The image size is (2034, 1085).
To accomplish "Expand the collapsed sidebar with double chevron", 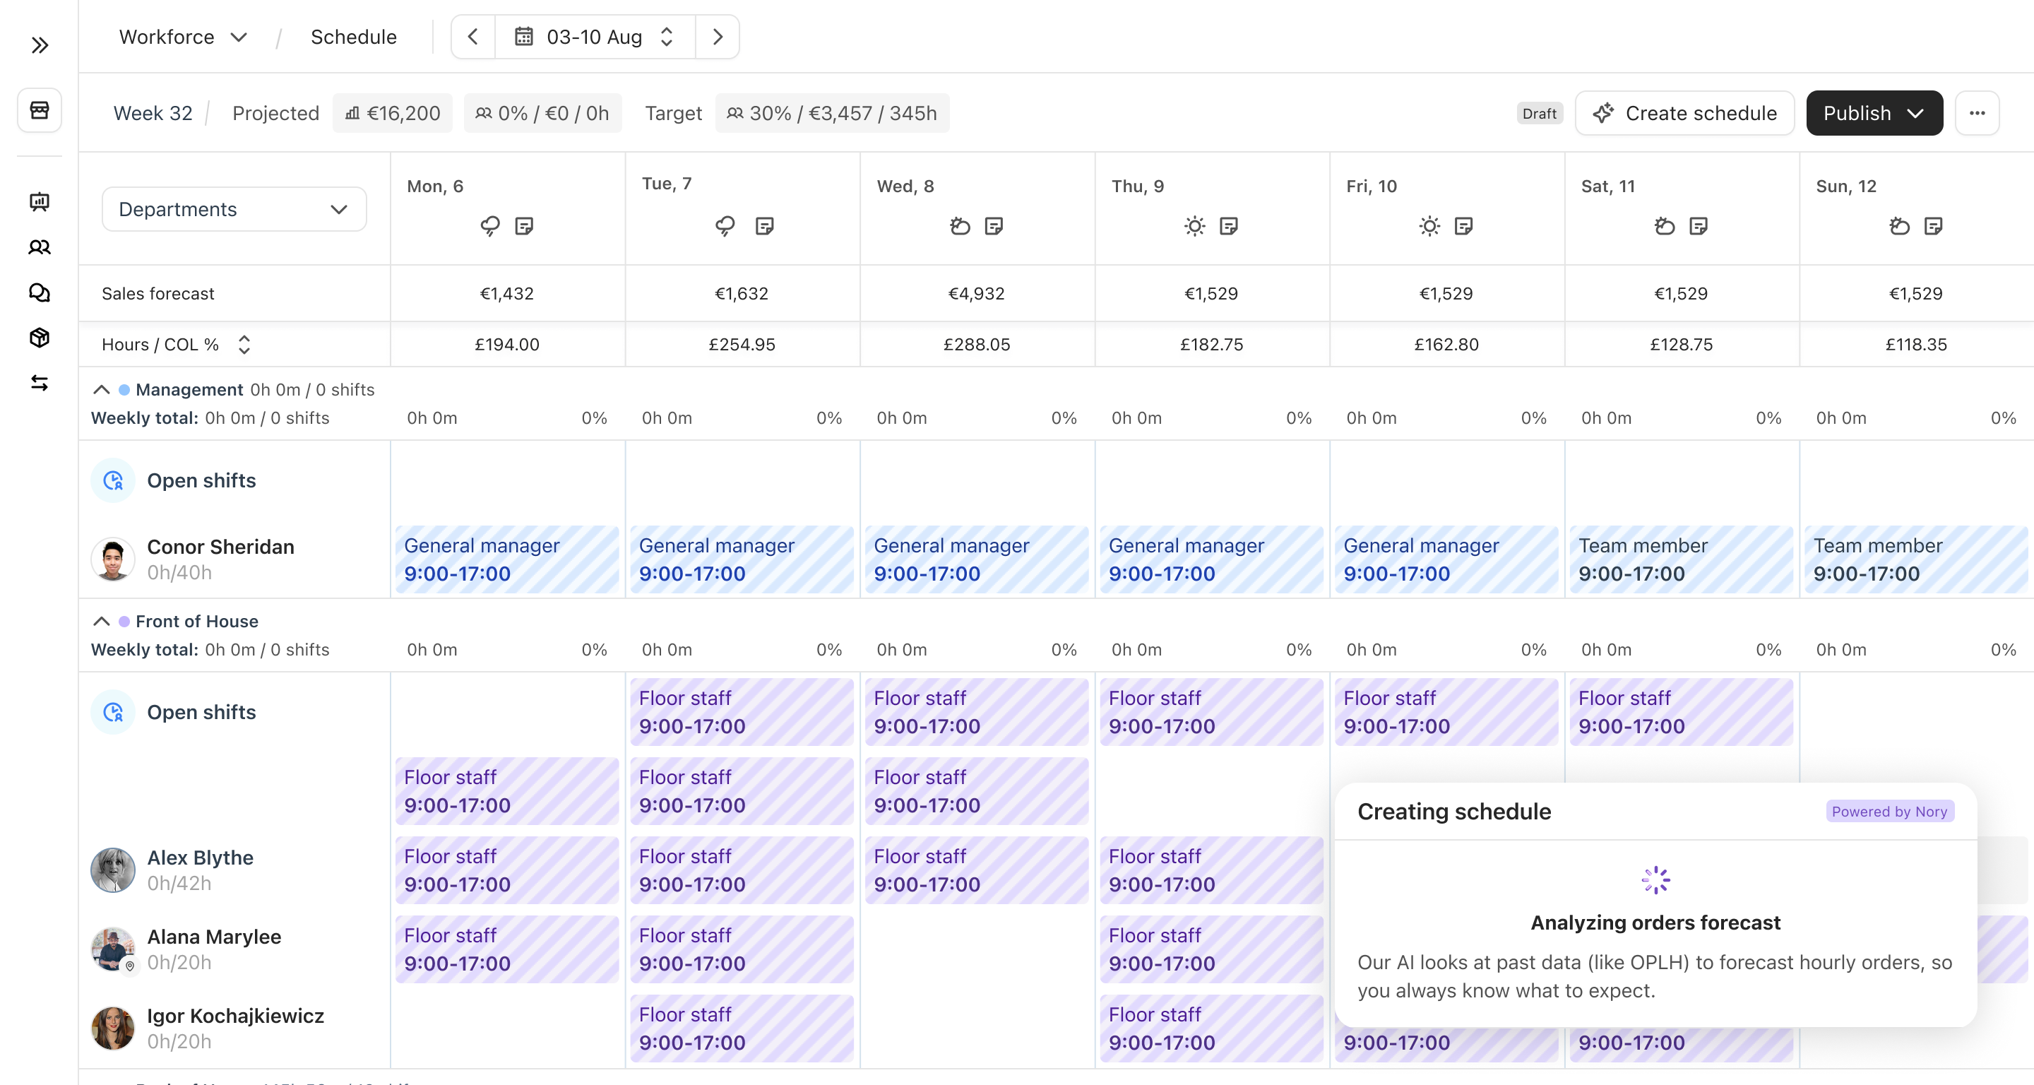I will 40,45.
